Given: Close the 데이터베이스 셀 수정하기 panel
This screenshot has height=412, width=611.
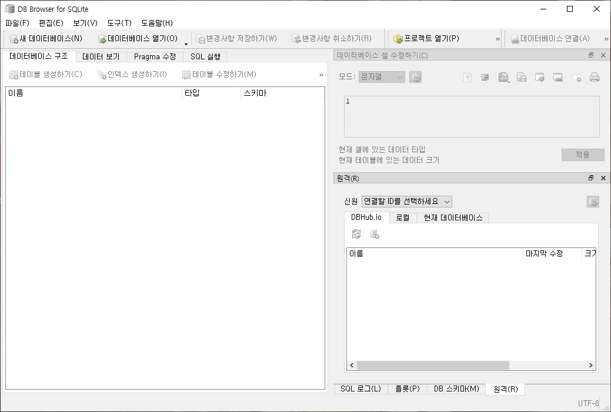Looking at the screenshot, I should [603, 55].
